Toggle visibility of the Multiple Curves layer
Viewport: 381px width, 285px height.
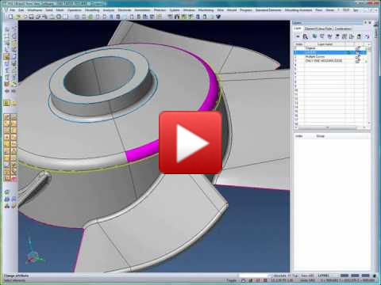pos(358,57)
